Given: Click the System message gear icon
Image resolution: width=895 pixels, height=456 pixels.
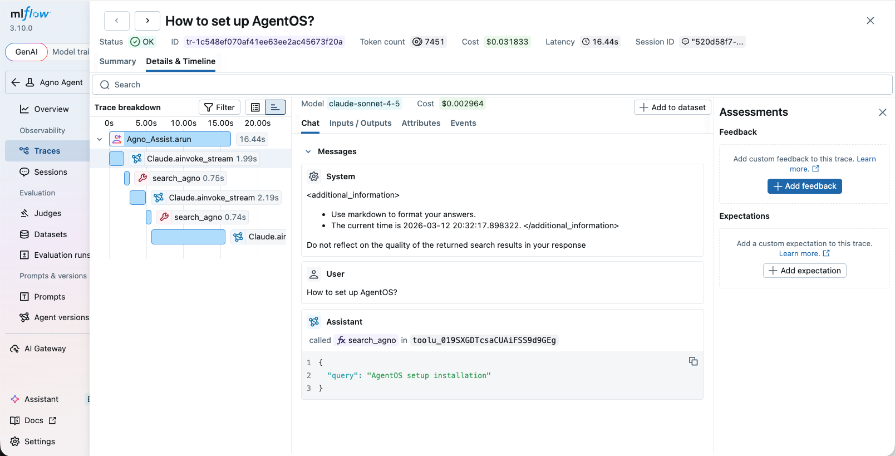Looking at the screenshot, I should 314,176.
